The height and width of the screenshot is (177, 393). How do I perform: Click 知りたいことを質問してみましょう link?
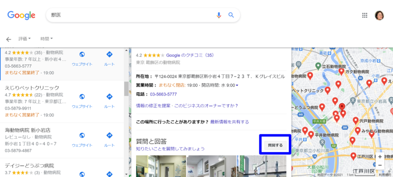(170, 149)
